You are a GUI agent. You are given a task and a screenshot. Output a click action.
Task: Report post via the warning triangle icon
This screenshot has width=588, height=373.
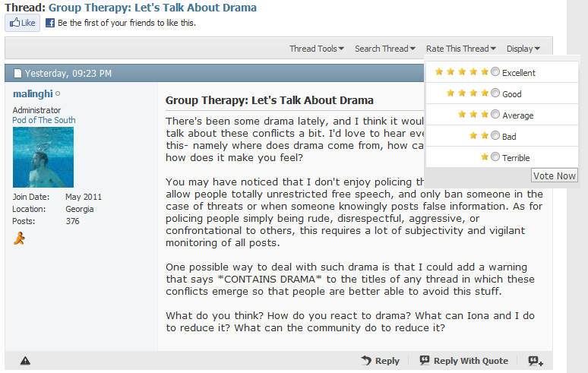pos(25,361)
